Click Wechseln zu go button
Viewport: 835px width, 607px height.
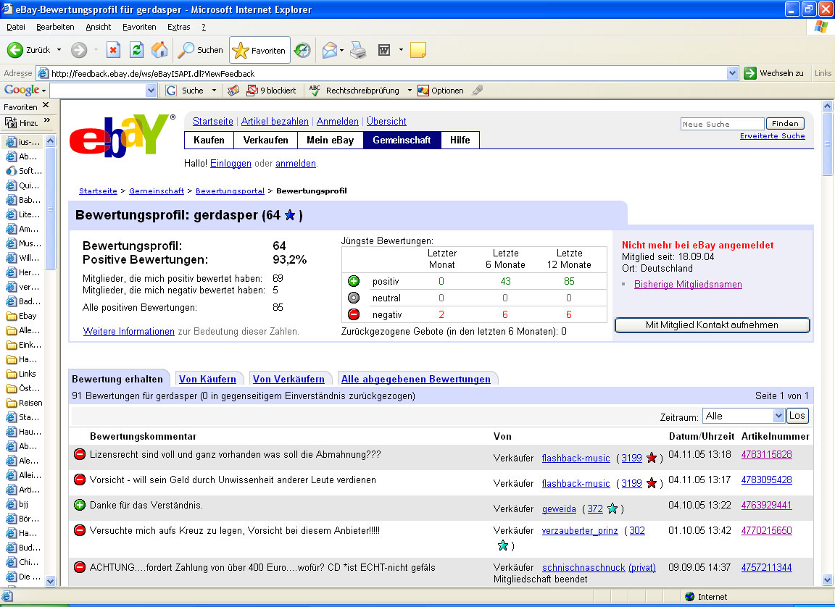[x=774, y=73]
